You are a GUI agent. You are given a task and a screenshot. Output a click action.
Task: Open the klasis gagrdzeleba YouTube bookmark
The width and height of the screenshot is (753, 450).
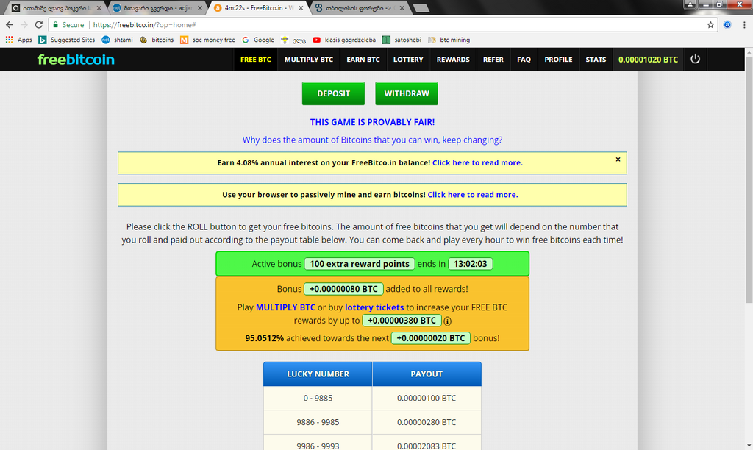[x=344, y=40]
